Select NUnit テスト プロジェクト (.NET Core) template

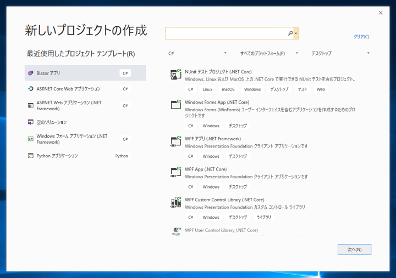[269, 81]
